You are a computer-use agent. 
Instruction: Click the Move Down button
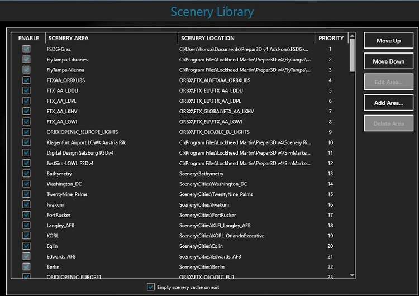pyautogui.click(x=388, y=61)
